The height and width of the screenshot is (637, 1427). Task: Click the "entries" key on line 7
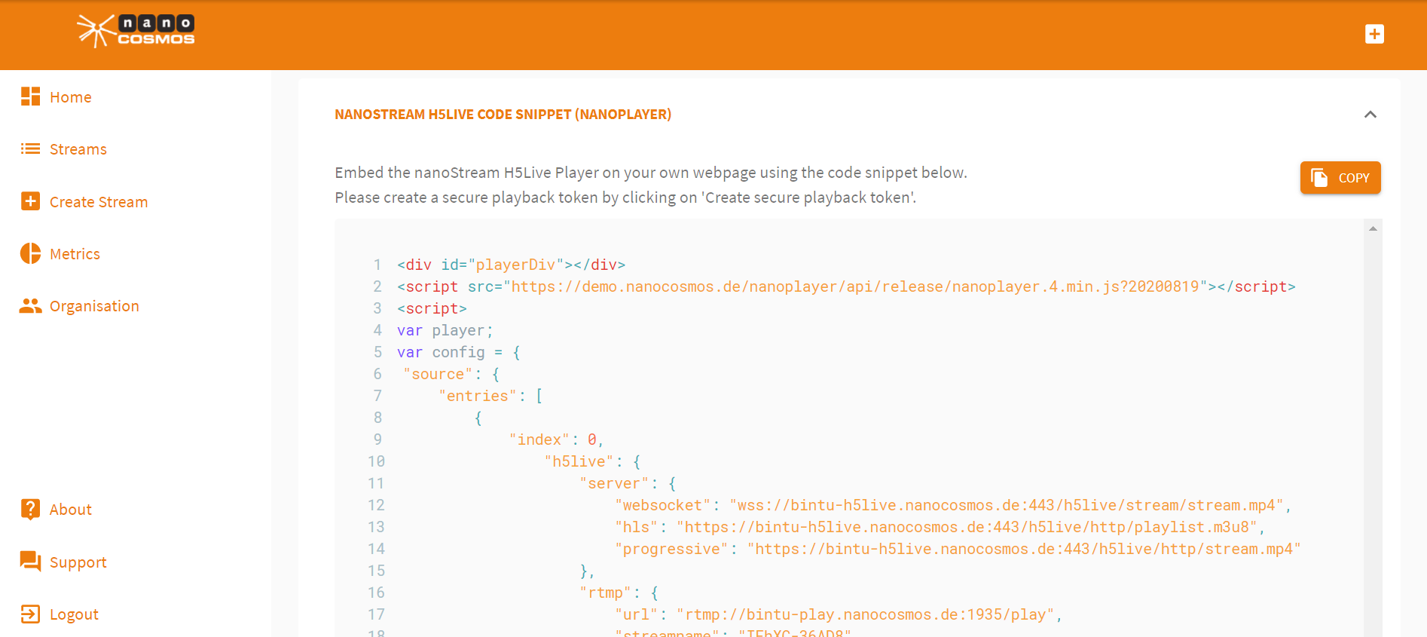click(x=477, y=396)
